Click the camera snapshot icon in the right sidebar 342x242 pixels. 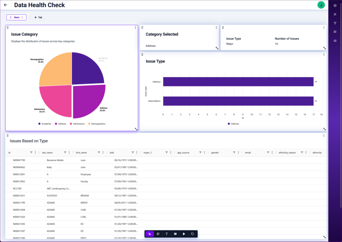(335, 41)
